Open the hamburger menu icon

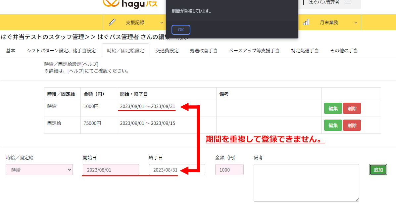tap(348, 3)
